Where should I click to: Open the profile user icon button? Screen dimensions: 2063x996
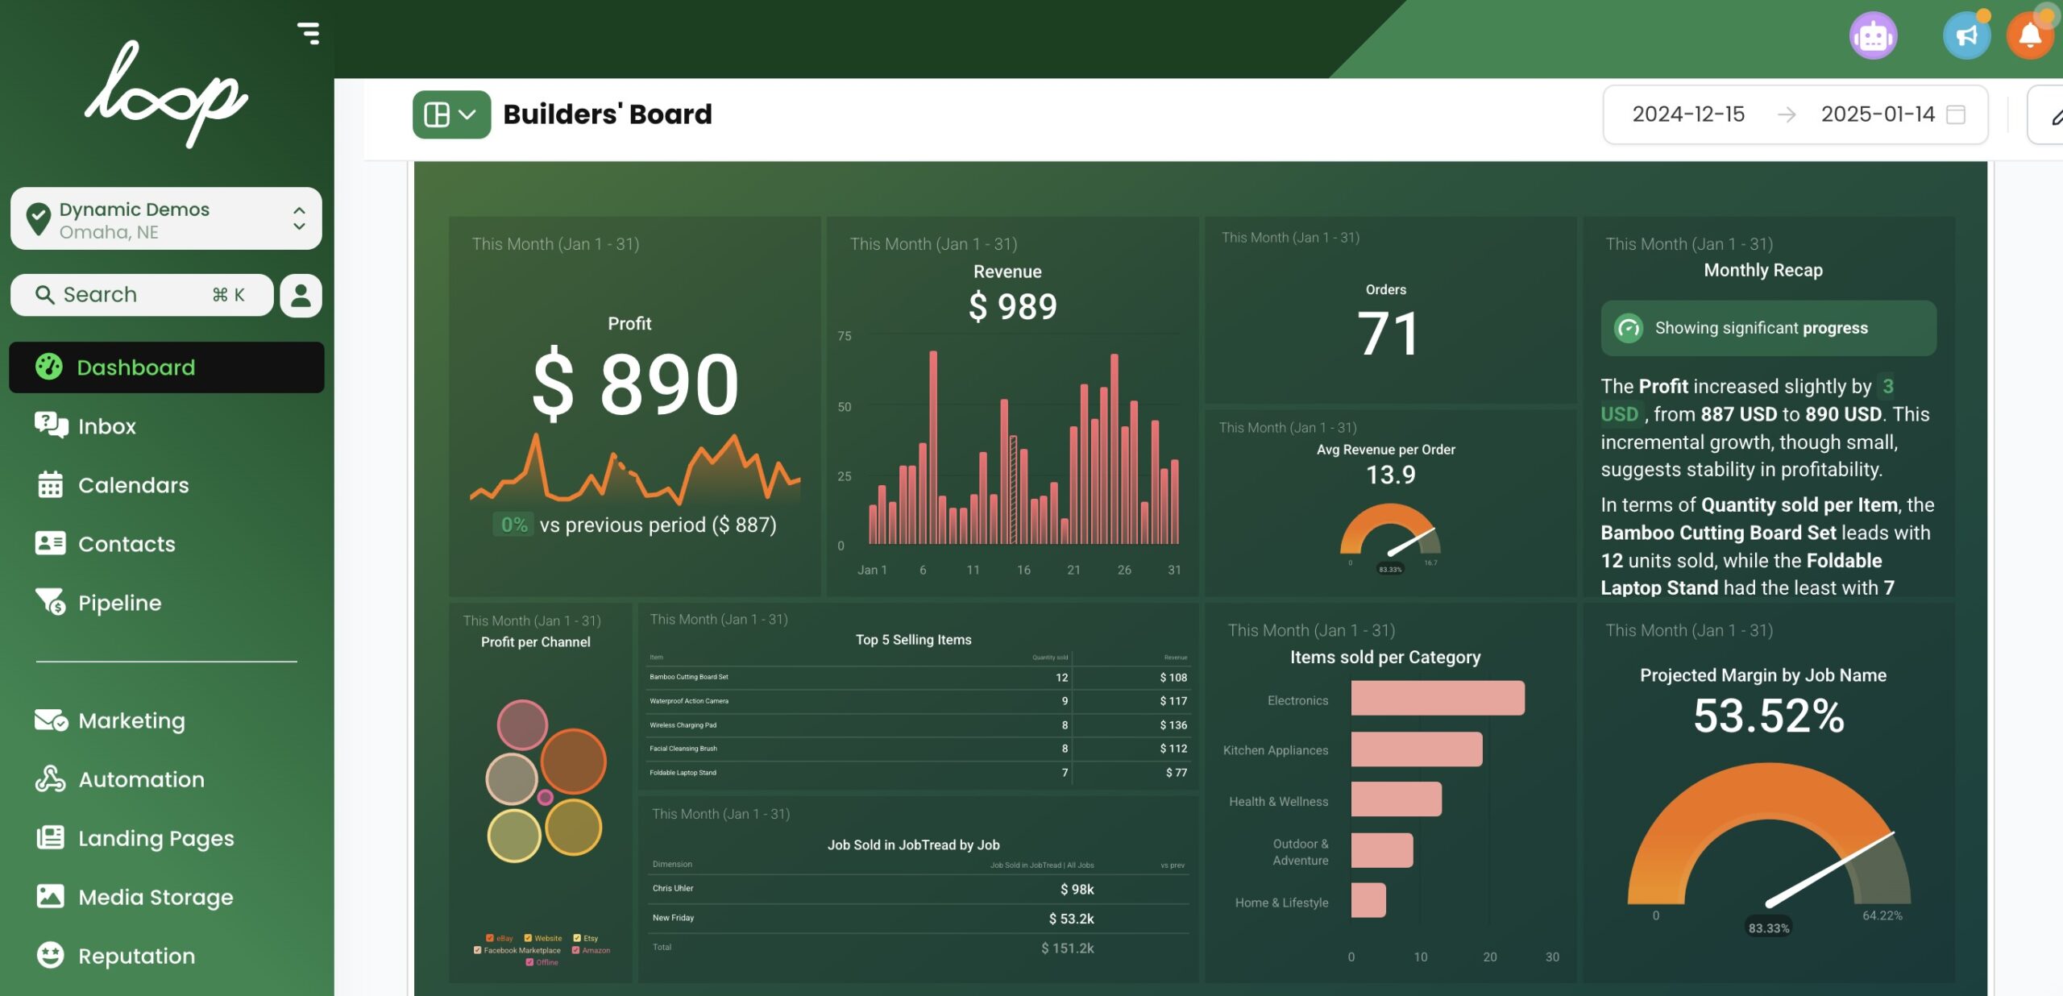coord(301,295)
